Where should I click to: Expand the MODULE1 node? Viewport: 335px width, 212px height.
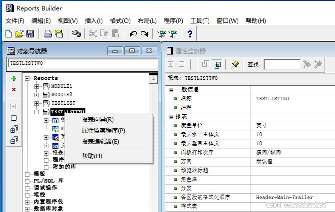click(36, 86)
